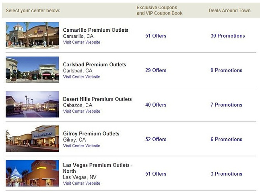Open Desert Hills' 7 Promotions
Screen dimensions: 260x193
tap(226, 105)
